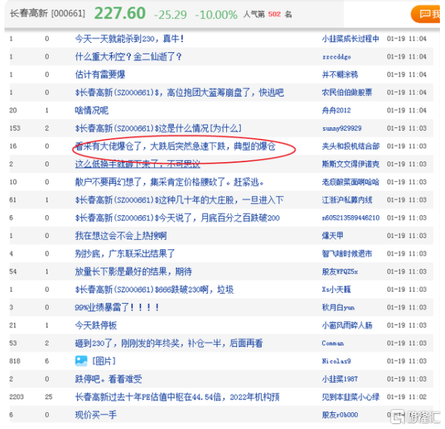This screenshot has height=429, width=445.
Task: Open post about 这种几十年的大庄股
Action: click(180, 200)
